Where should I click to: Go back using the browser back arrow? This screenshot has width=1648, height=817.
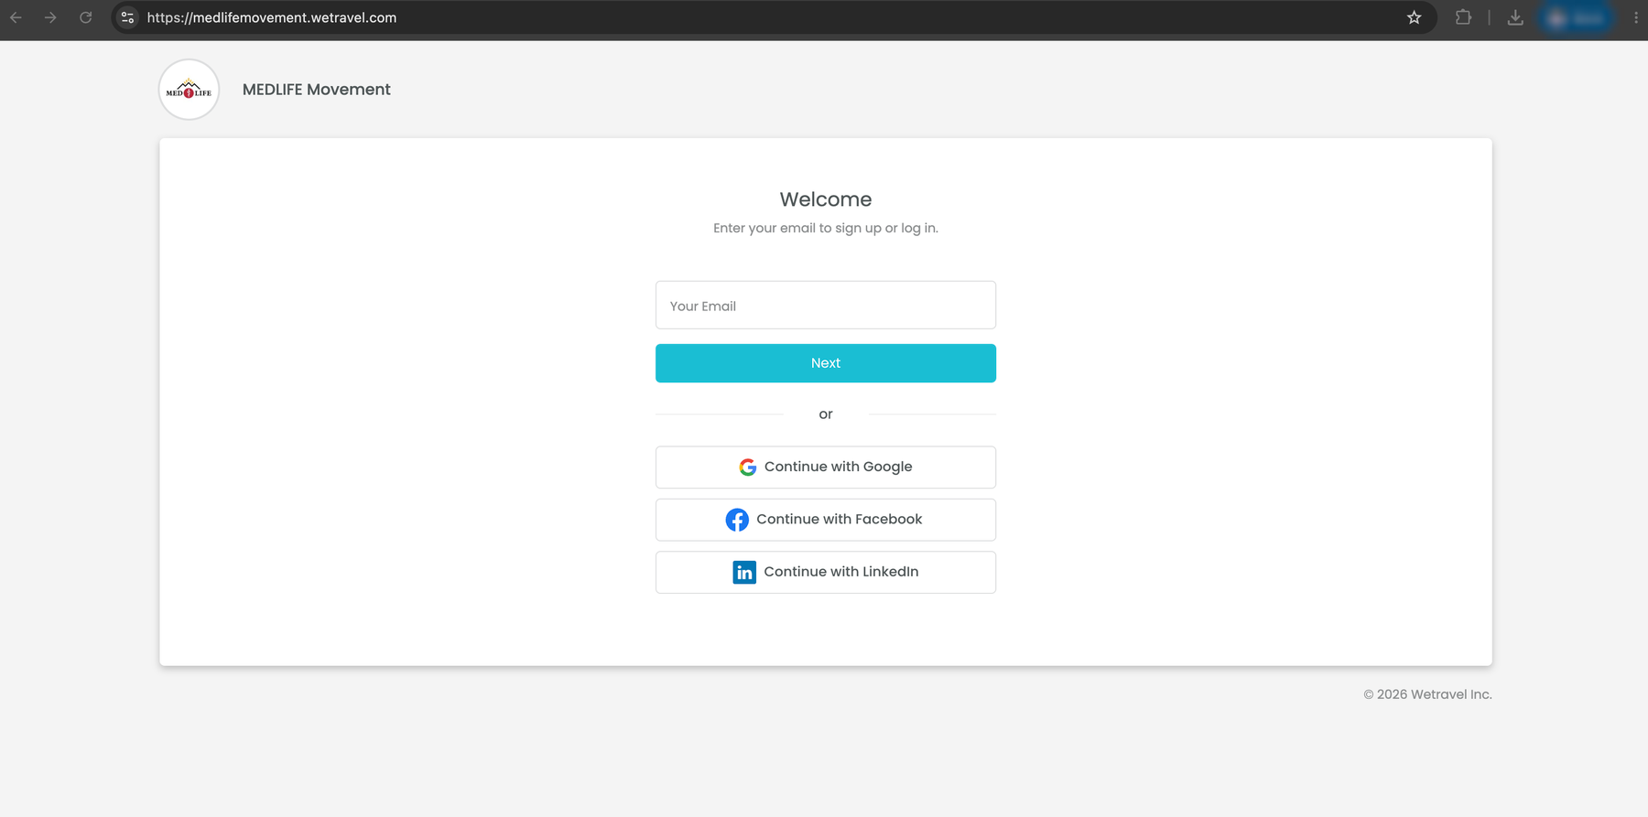[16, 17]
